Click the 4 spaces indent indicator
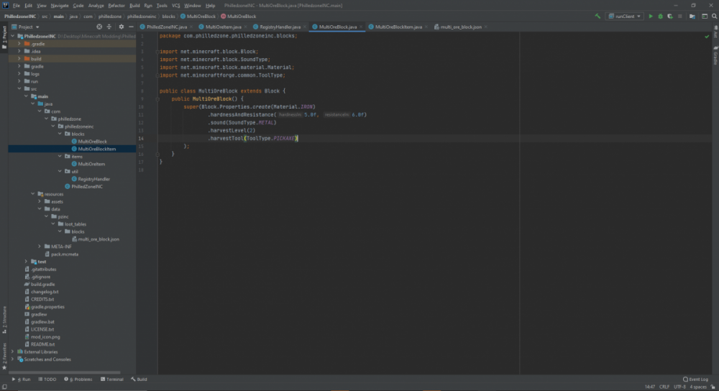719x391 pixels. click(x=698, y=387)
